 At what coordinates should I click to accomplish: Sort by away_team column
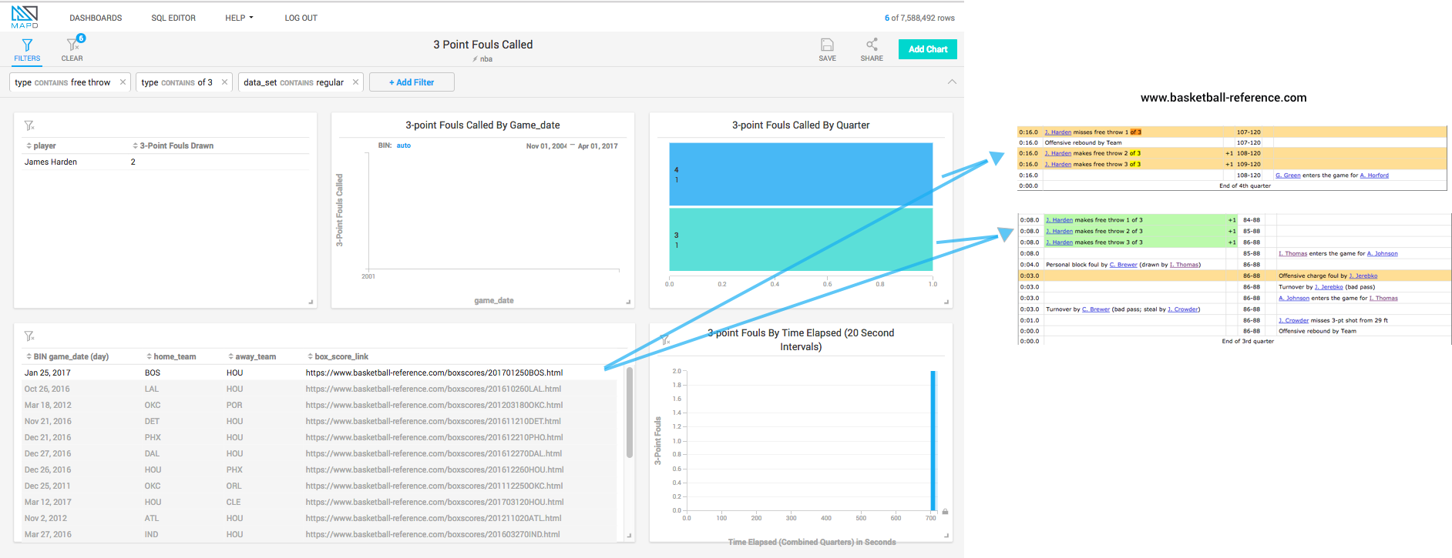coord(252,356)
